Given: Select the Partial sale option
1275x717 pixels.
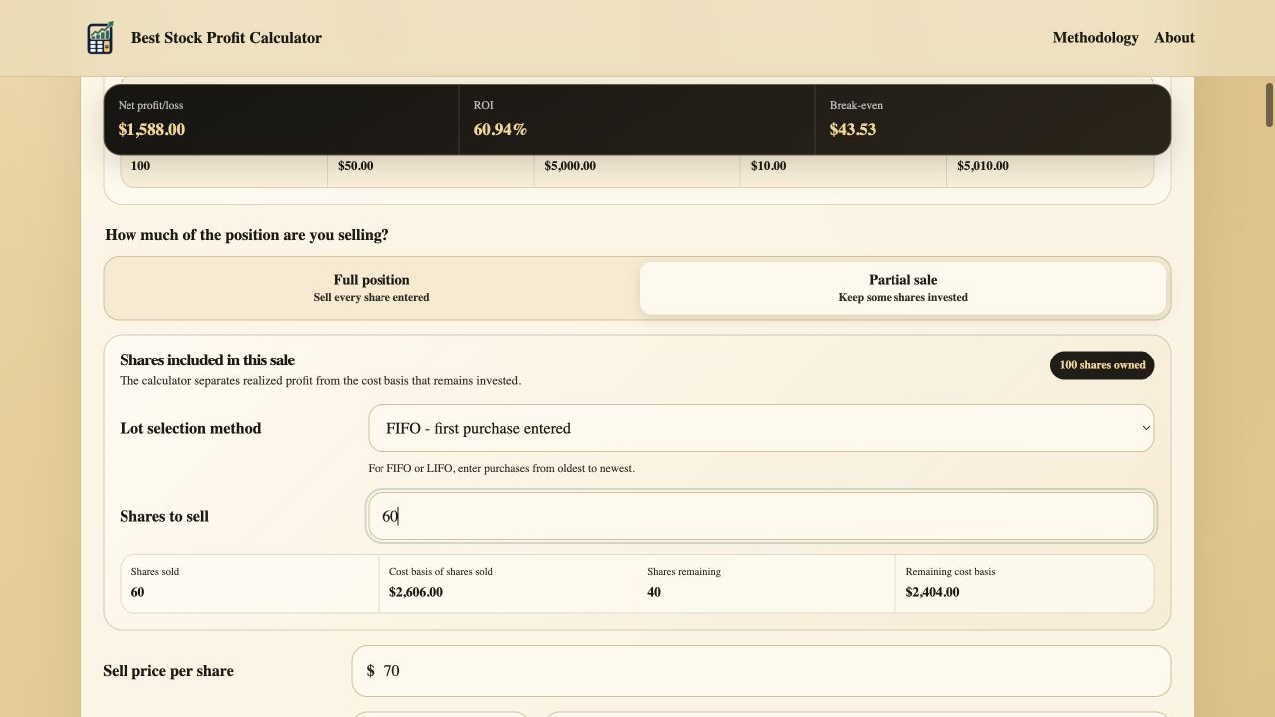Looking at the screenshot, I should point(903,288).
